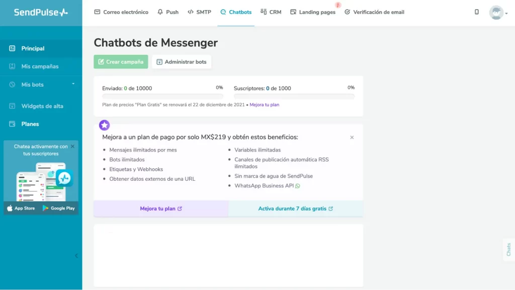
Task: Open Mis campañas in the sidebar
Action: (x=41, y=66)
